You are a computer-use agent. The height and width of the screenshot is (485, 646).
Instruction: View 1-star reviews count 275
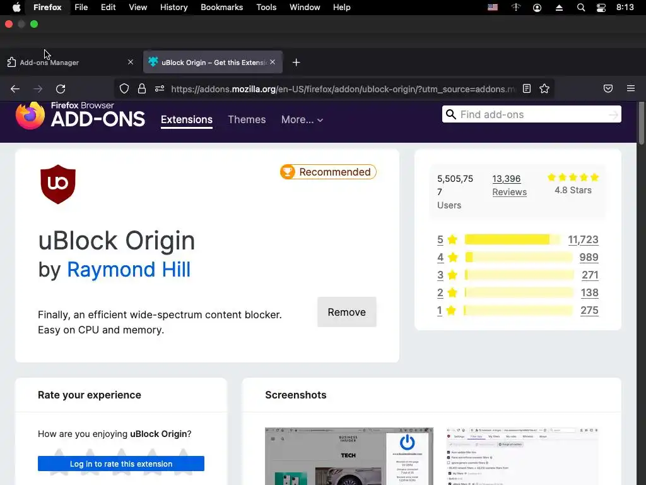click(590, 311)
